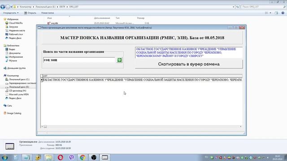Image resolution: width=287 pixels, height=161 pixels.
Task: Click the "DBTR" breadcrumb segment
Action: (x=62, y=7)
